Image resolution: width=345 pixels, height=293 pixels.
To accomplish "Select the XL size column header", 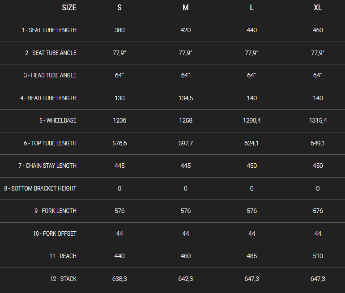I will point(318,8).
